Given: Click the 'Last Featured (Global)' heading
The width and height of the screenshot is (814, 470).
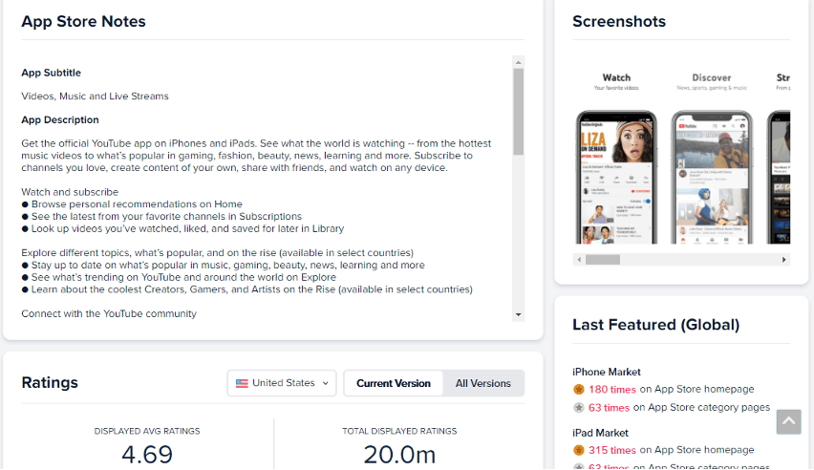Looking at the screenshot, I should 656,325.
